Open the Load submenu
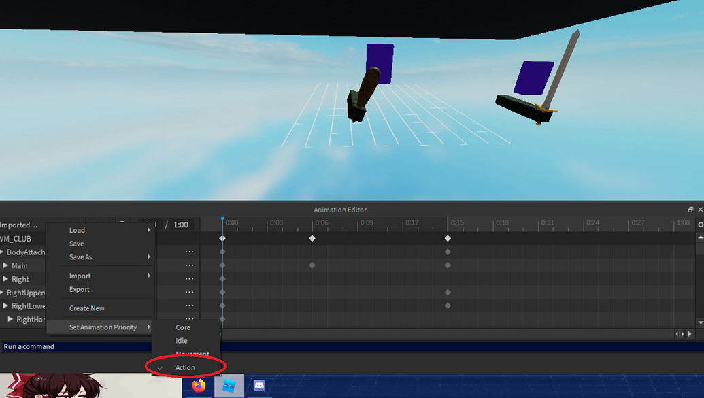 tap(101, 230)
